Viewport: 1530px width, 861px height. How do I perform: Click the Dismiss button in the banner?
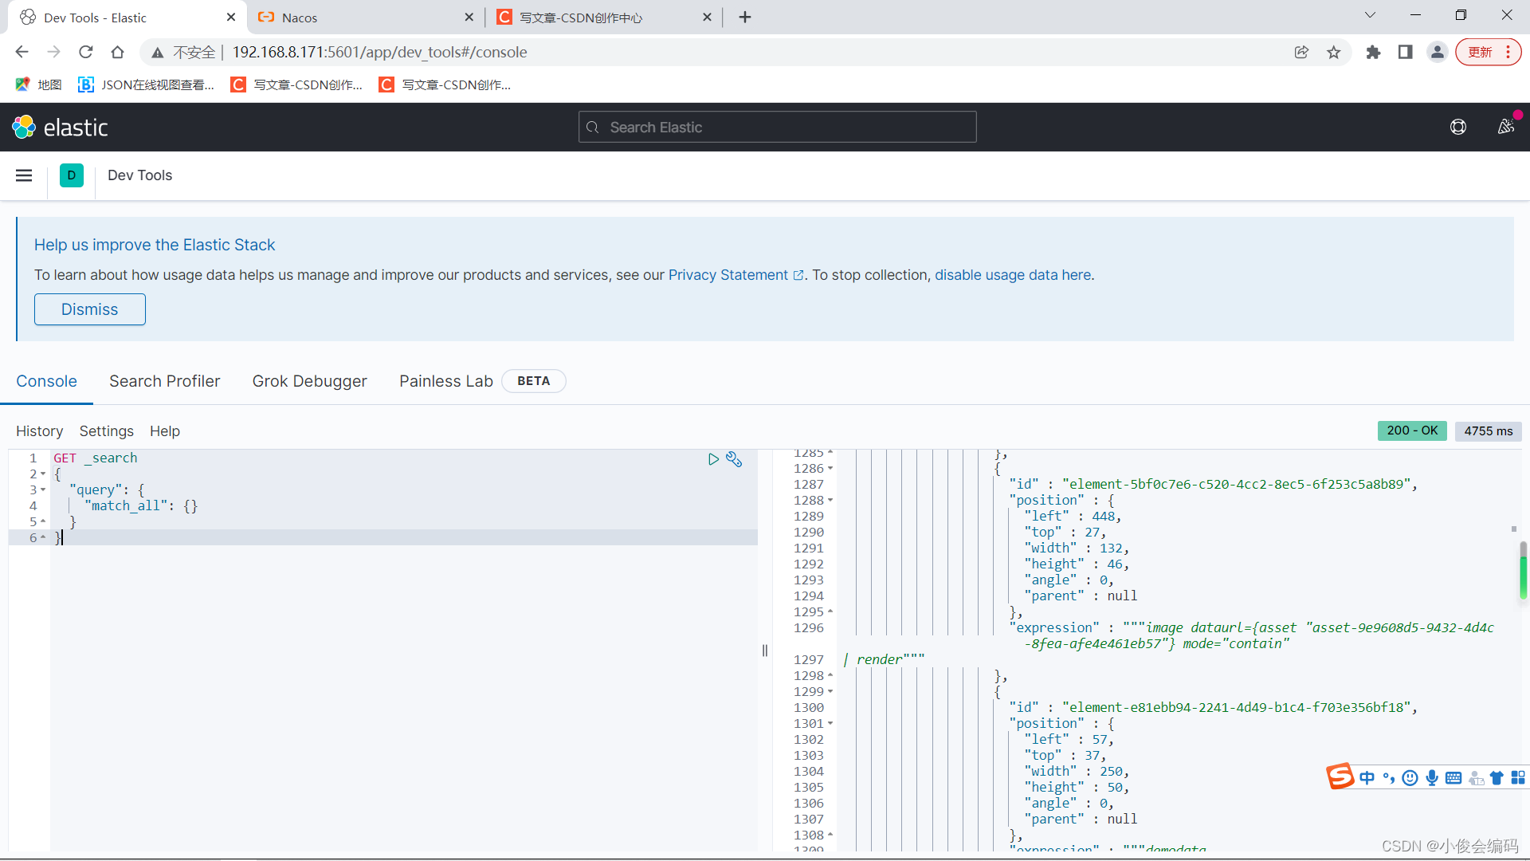coord(89,309)
